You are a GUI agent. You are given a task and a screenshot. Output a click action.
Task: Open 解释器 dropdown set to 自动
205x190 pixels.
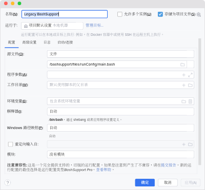coord(120,112)
